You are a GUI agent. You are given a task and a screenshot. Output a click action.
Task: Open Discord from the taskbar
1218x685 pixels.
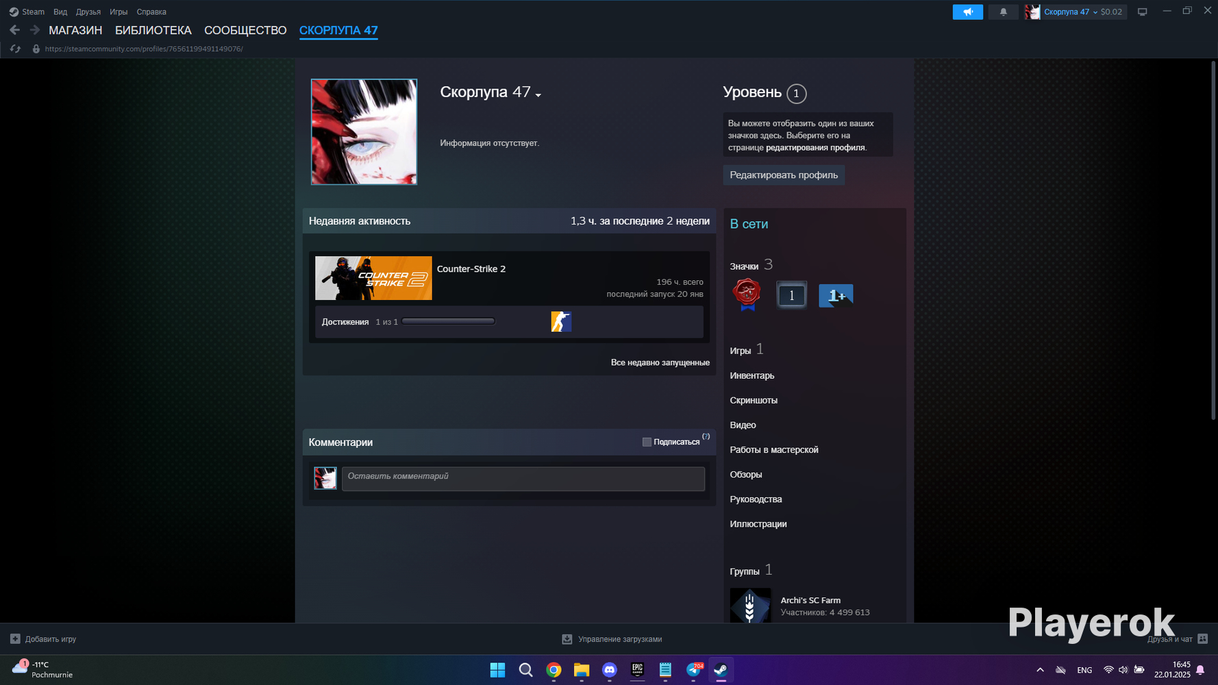609,670
